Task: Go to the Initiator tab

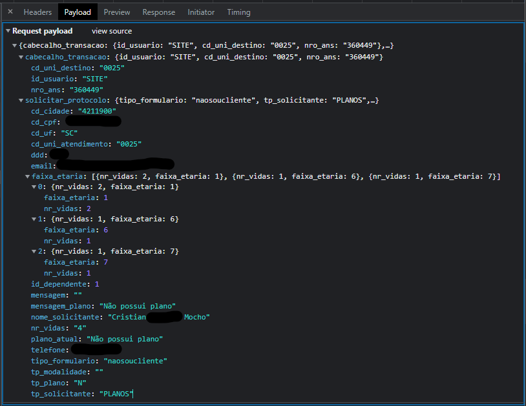Action: tap(201, 12)
